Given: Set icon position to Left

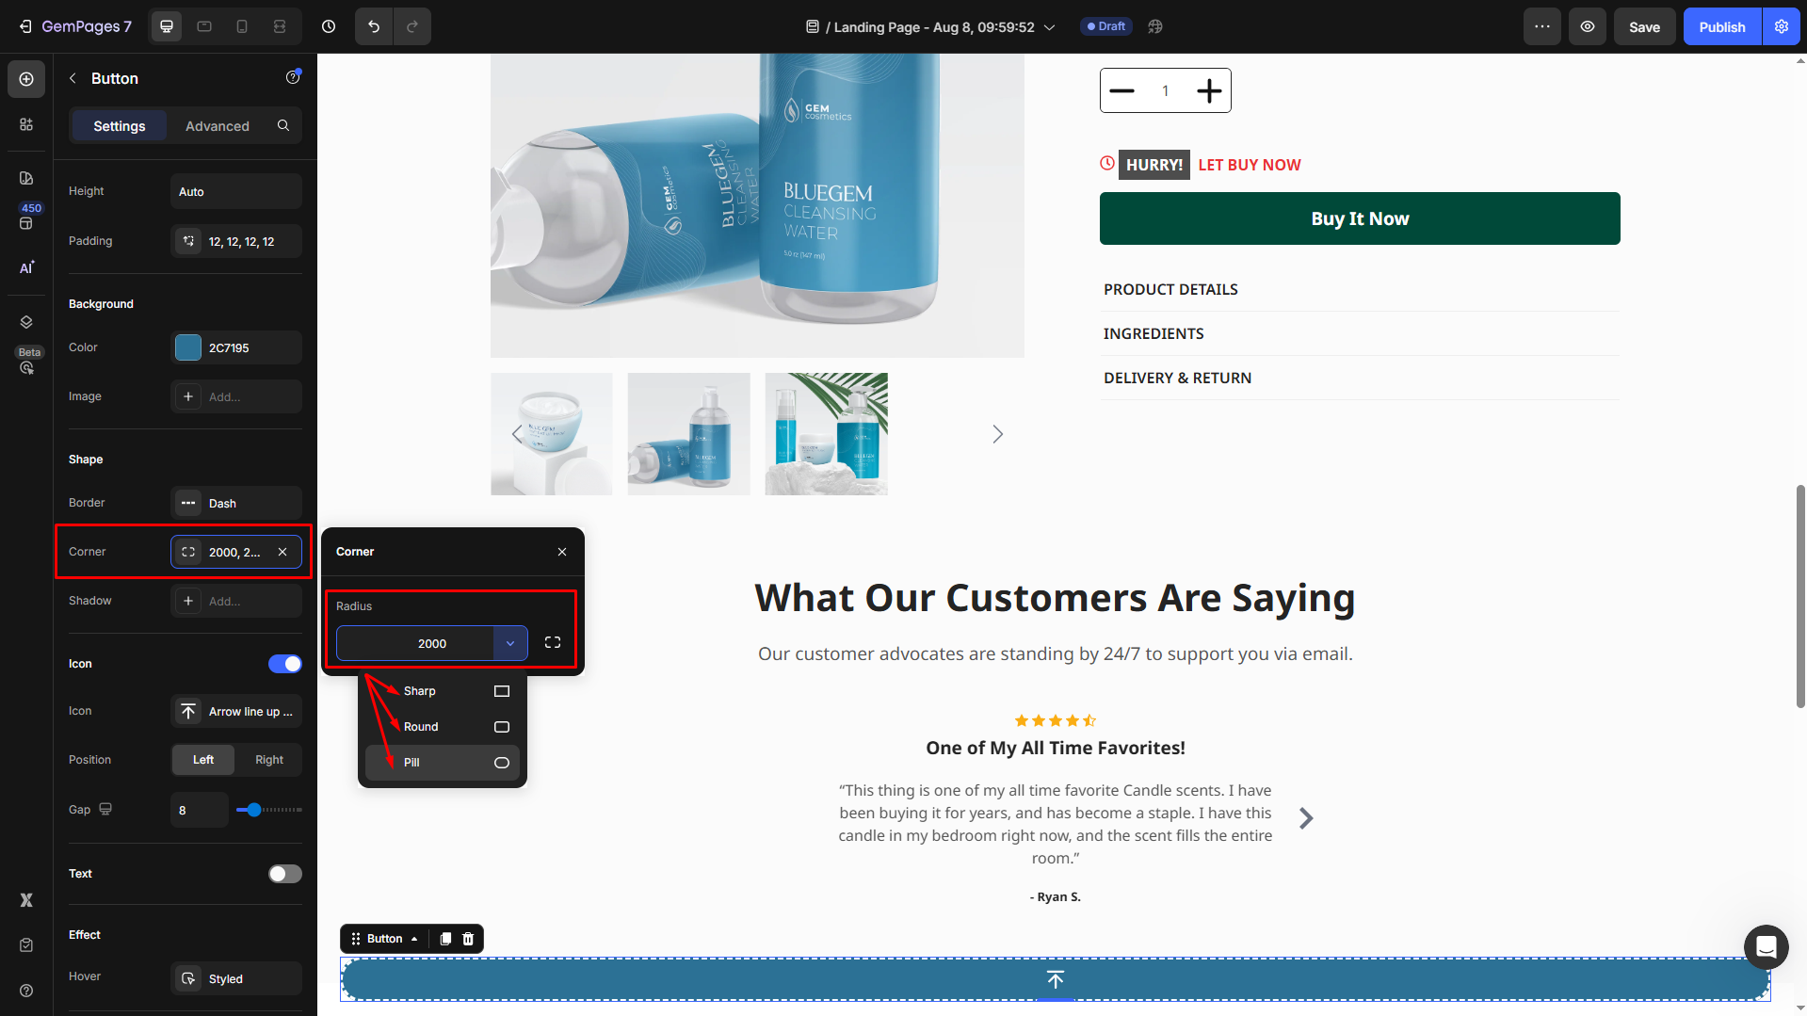Looking at the screenshot, I should point(203,760).
